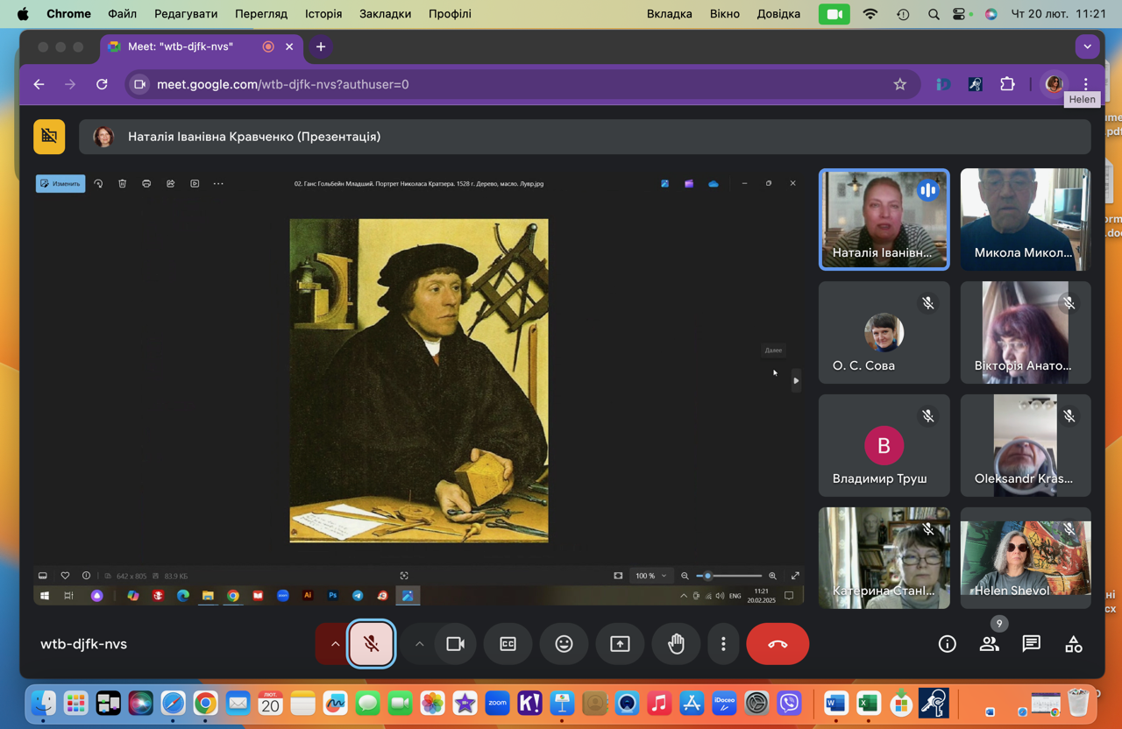Show the participants people panel
1122x729 pixels.
tap(990, 644)
